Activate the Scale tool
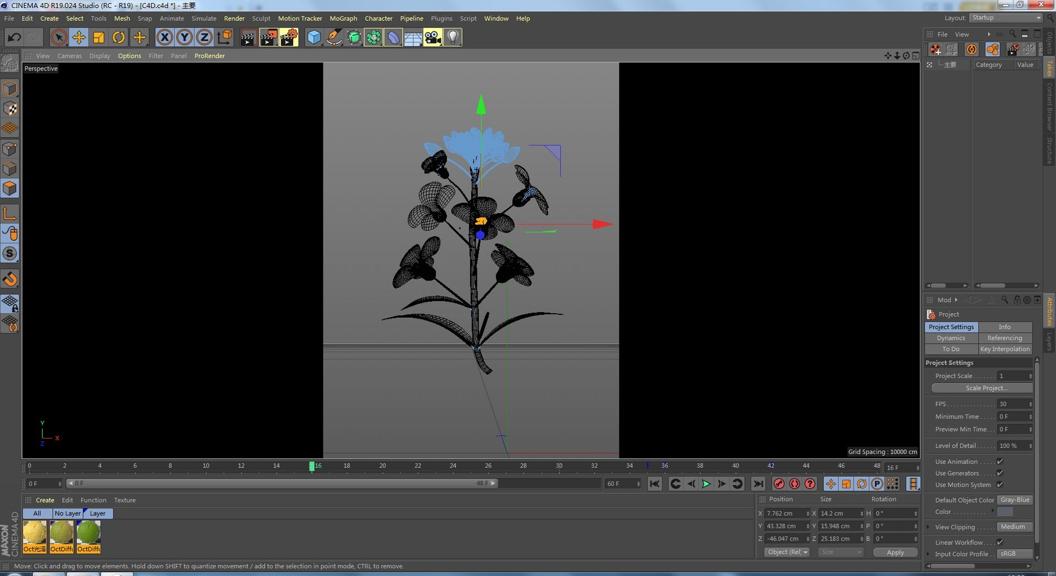The height and width of the screenshot is (576, 1056). pos(98,37)
